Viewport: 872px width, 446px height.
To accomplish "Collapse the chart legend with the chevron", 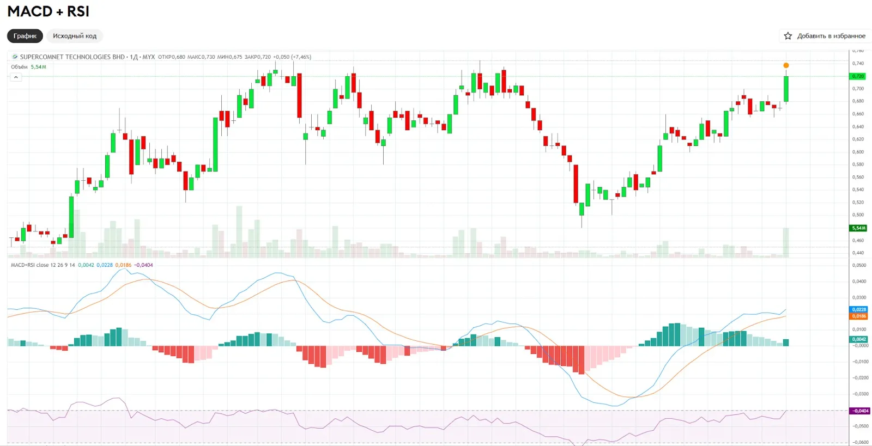I will click(16, 77).
